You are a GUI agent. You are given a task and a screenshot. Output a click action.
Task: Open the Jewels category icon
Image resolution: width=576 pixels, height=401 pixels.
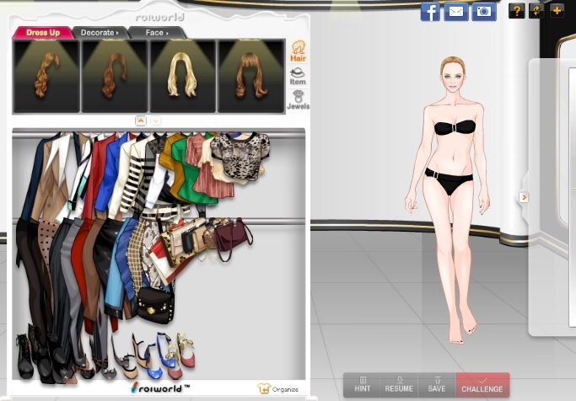[x=298, y=100]
